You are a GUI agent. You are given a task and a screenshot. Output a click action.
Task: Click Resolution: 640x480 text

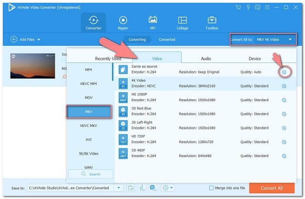click(x=195, y=156)
